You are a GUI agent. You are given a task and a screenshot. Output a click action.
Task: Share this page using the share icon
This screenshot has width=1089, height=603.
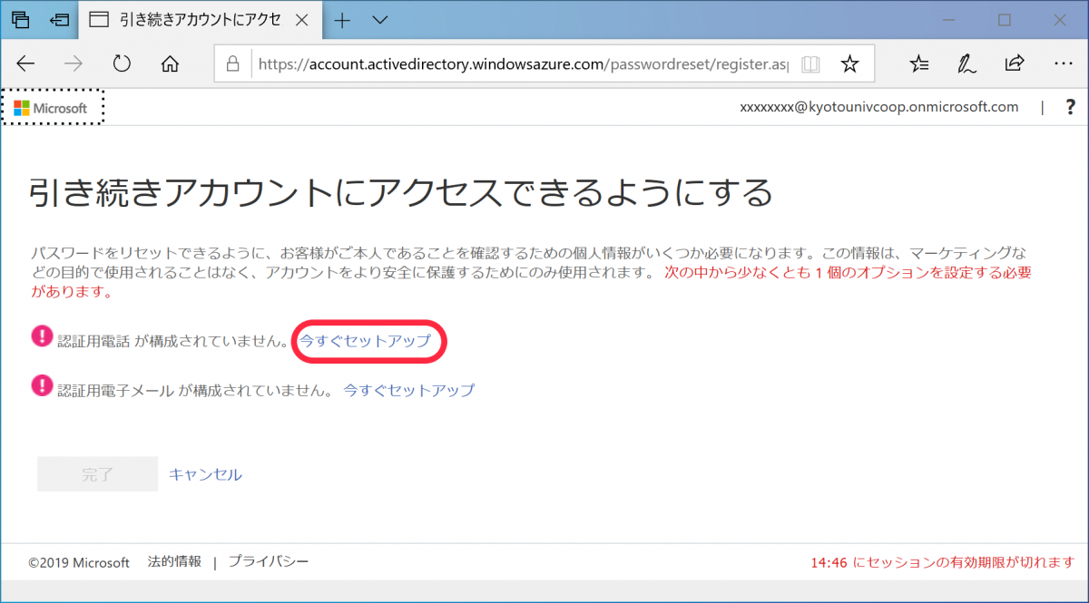point(1015,63)
